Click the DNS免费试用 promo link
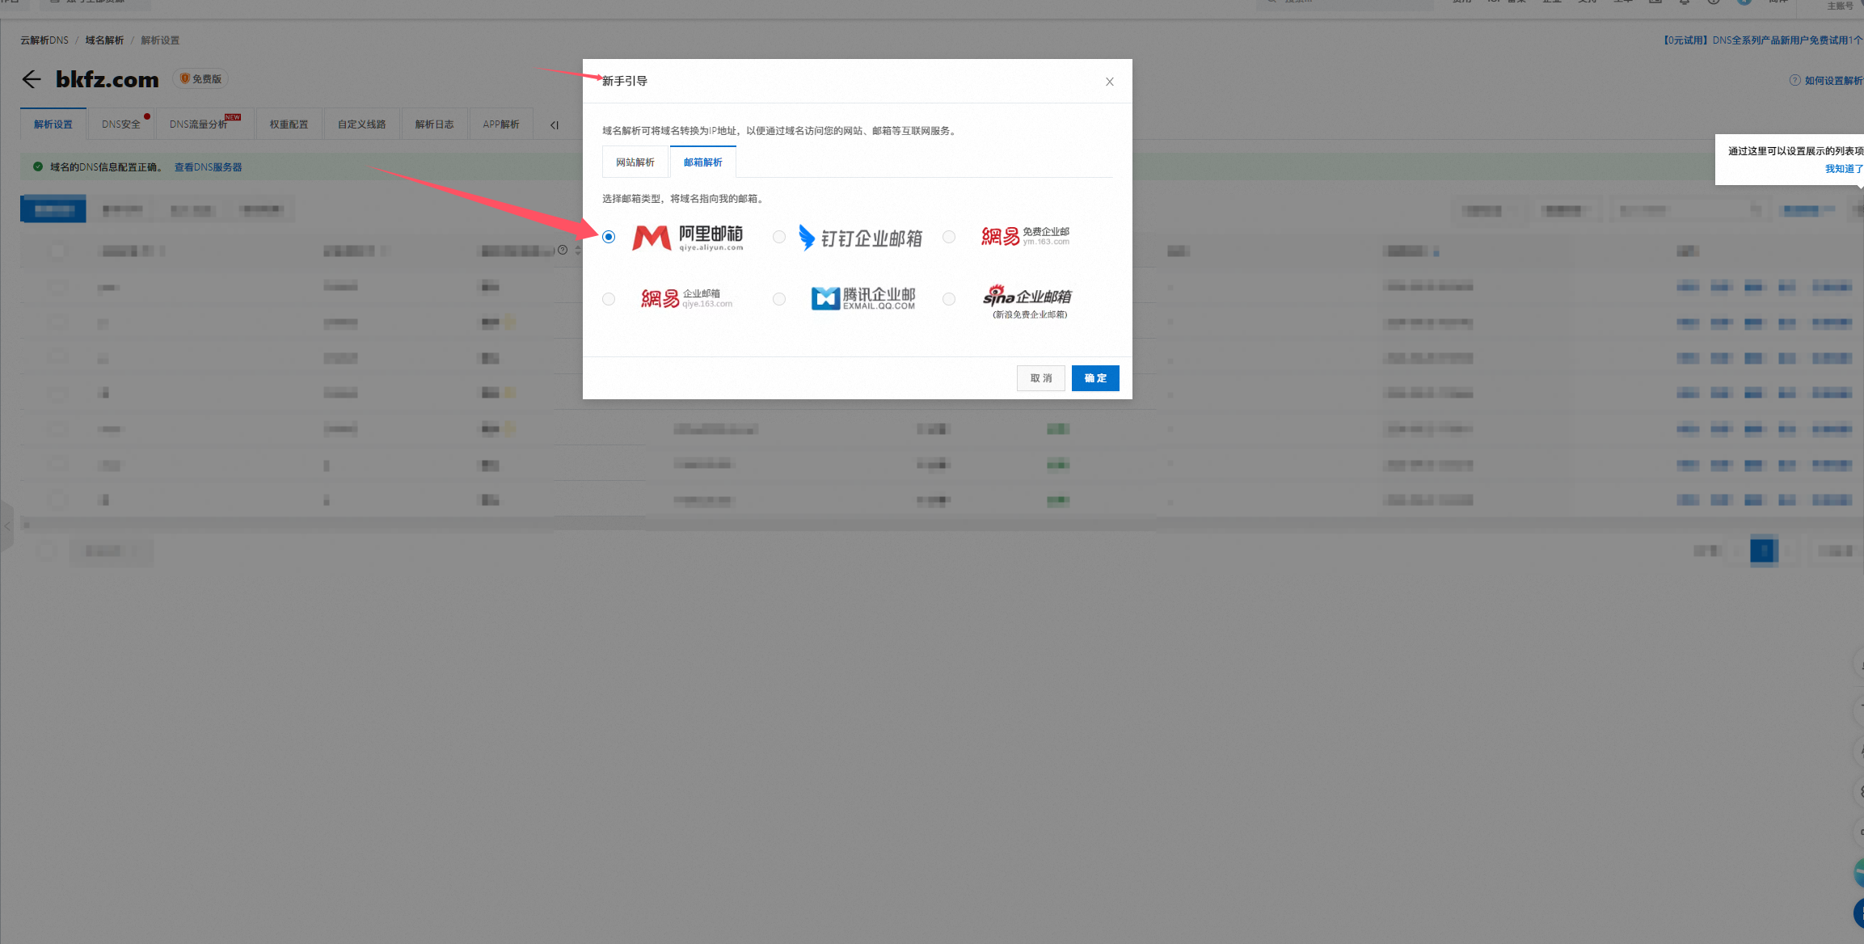 (x=1763, y=40)
